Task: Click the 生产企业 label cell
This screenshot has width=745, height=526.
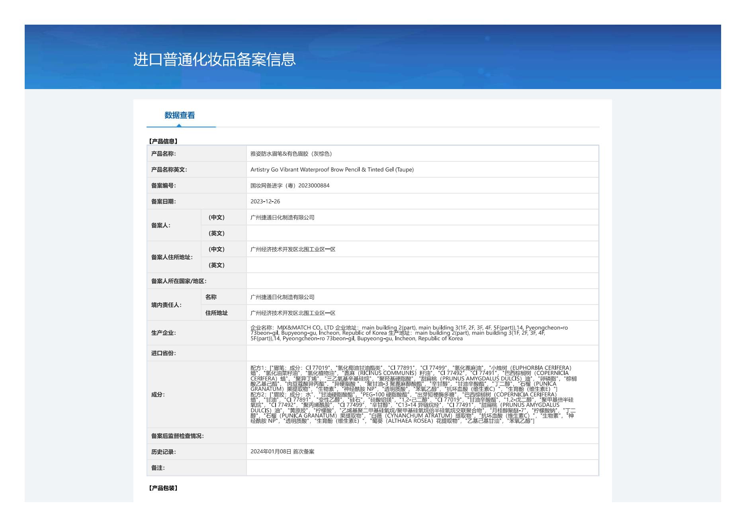Action: [197, 333]
